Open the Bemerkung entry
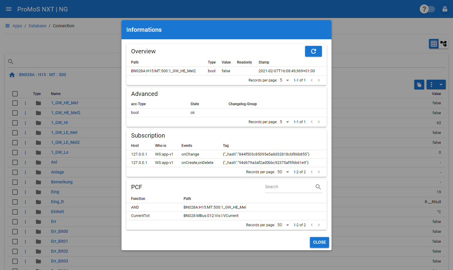The height and width of the screenshot is (270, 453). pos(62,182)
